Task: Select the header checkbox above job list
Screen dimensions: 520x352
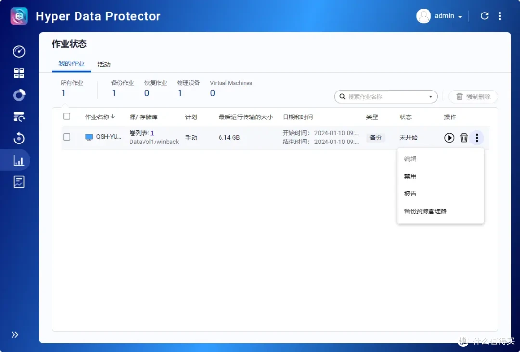Action: (x=66, y=116)
